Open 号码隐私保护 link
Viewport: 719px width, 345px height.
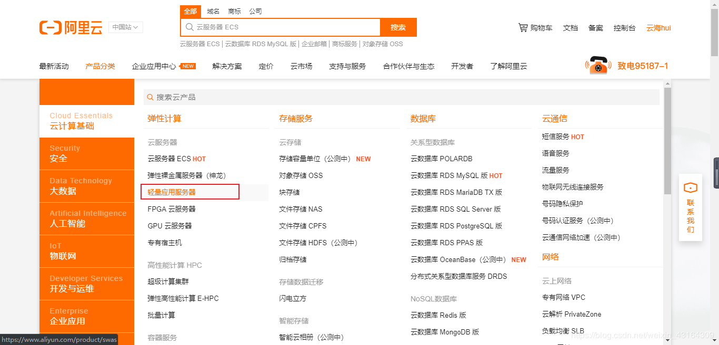click(563, 204)
